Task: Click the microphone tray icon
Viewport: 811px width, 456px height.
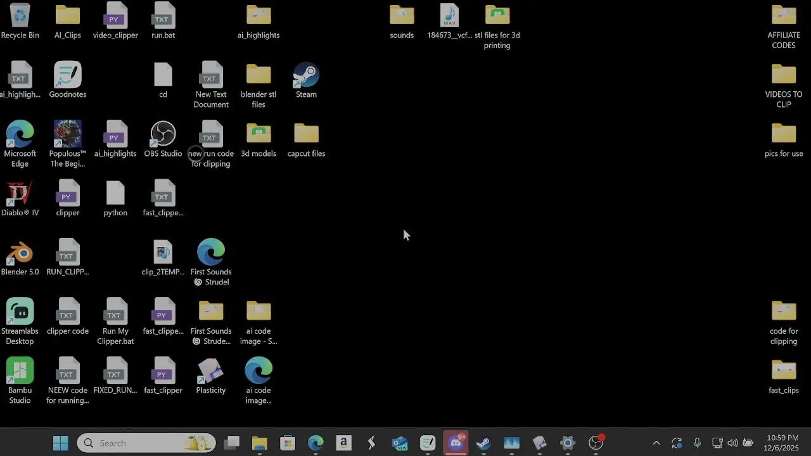Action: (697, 443)
